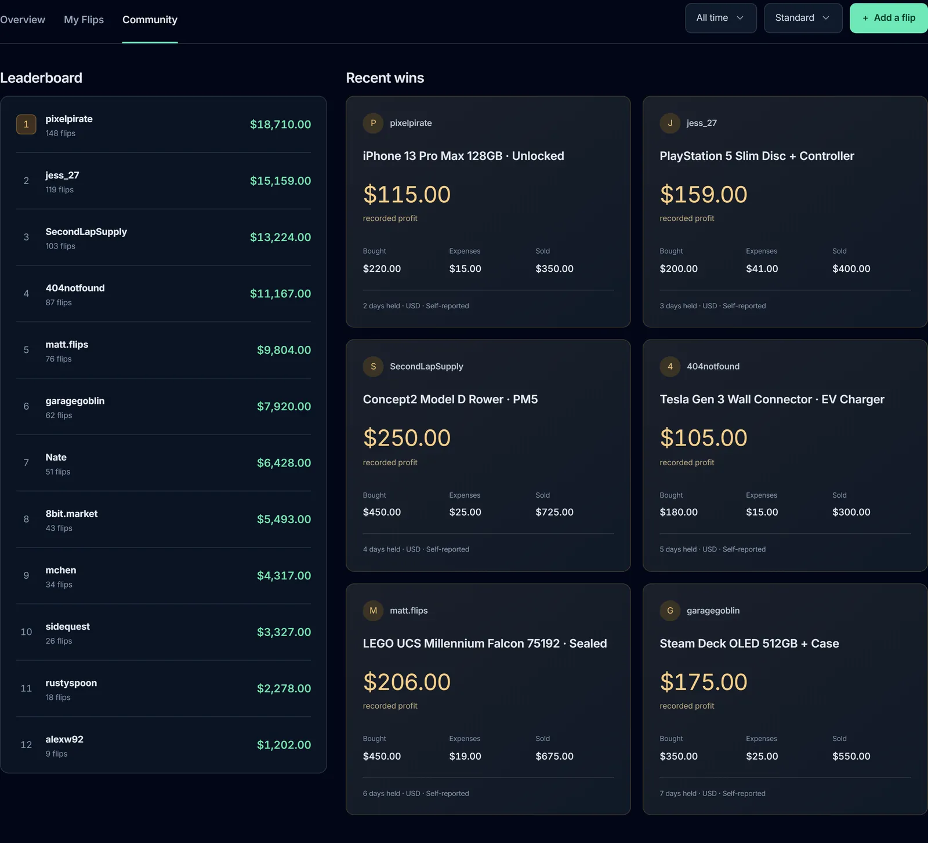Open the PlayStation 5 Slim Disc flip title
This screenshot has height=843, width=928.
(757, 156)
